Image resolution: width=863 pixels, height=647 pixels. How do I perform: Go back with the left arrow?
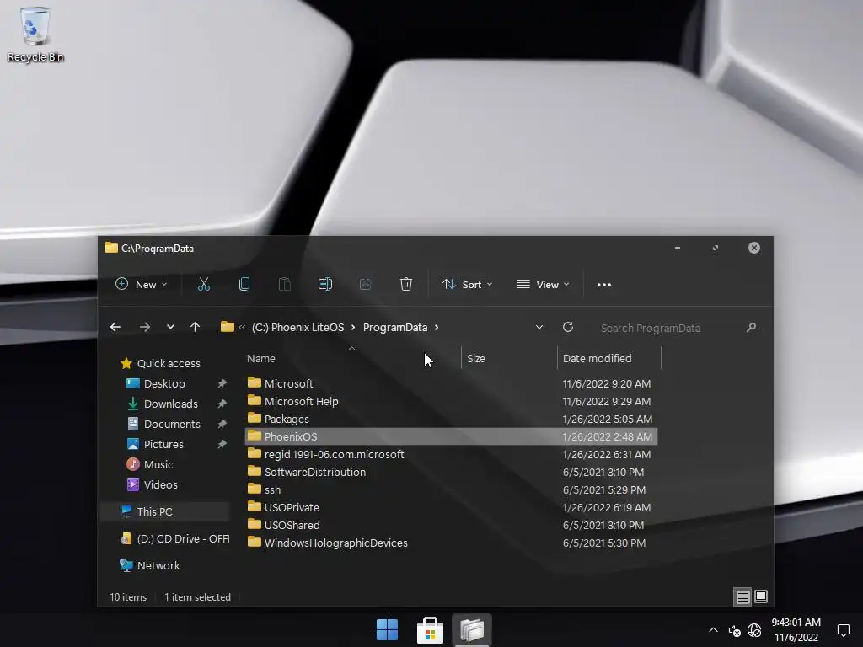coord(115,328)
